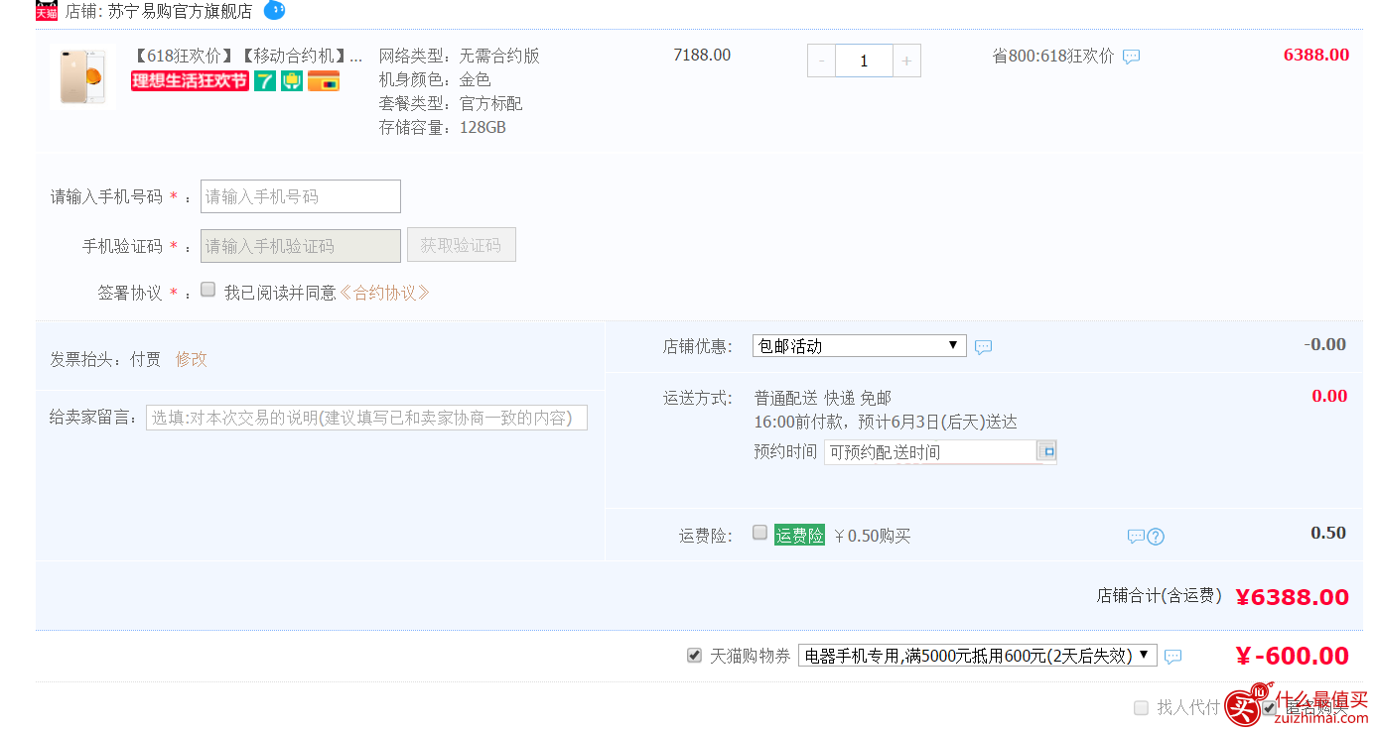Click the text ￥0.50购买
This screenshot has height=732, width=1377.
pos(872,537)
